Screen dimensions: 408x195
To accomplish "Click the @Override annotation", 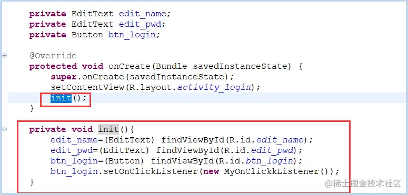I will click(x=53, y=56).
